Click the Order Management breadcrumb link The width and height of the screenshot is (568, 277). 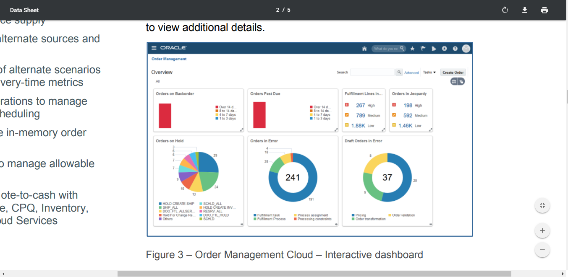(x=169, y=59)
